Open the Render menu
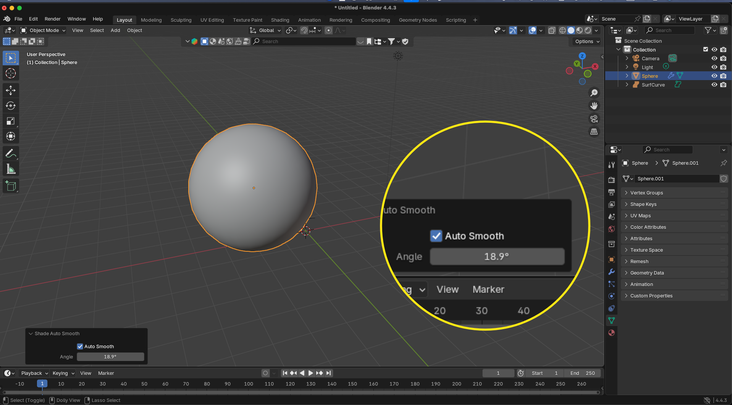Screen dimensions: 732x405 click(x=53, y=19)
